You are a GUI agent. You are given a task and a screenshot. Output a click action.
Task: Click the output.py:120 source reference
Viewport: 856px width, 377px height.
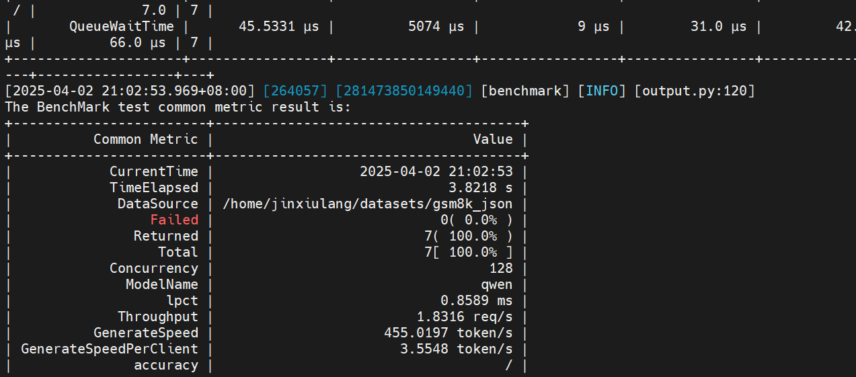695,91
